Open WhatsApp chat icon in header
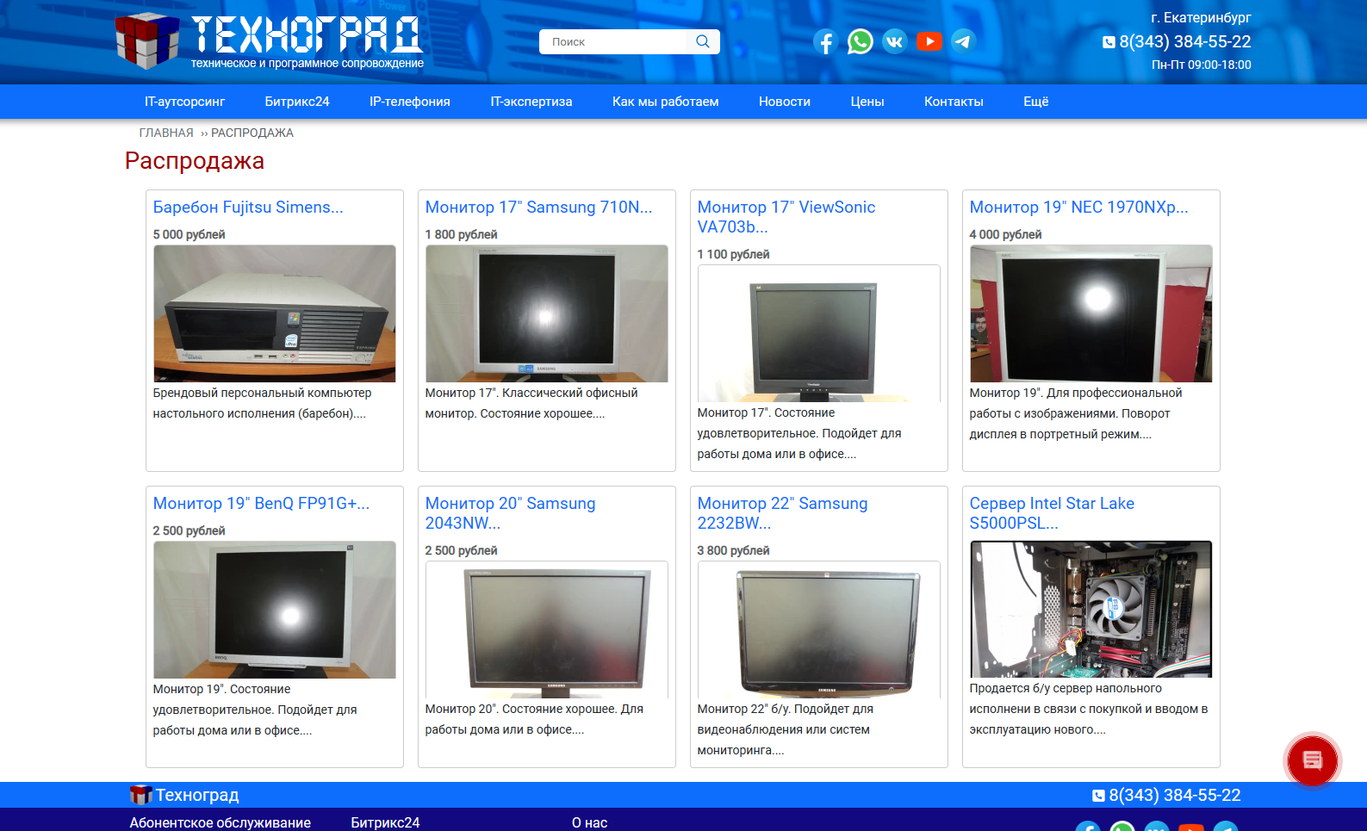Screen dimensions: 1367x831 coord(860,41)
